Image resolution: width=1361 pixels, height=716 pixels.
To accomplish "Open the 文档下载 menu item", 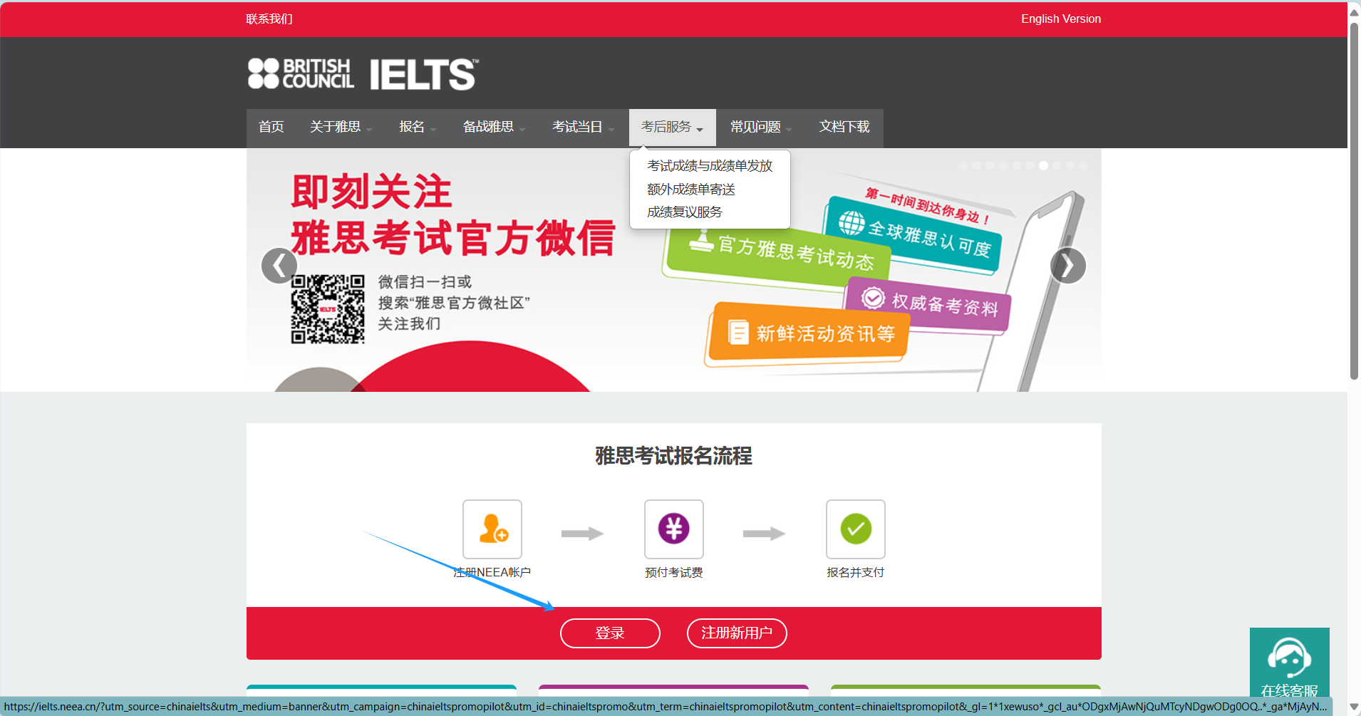I will (x=844, y=128).
